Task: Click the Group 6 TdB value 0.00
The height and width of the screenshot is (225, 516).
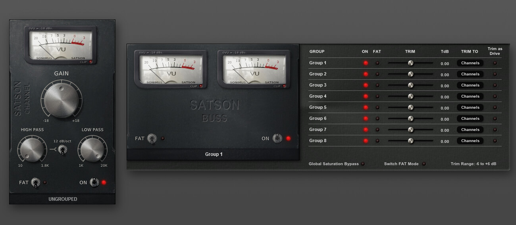Action: point(445,119)
